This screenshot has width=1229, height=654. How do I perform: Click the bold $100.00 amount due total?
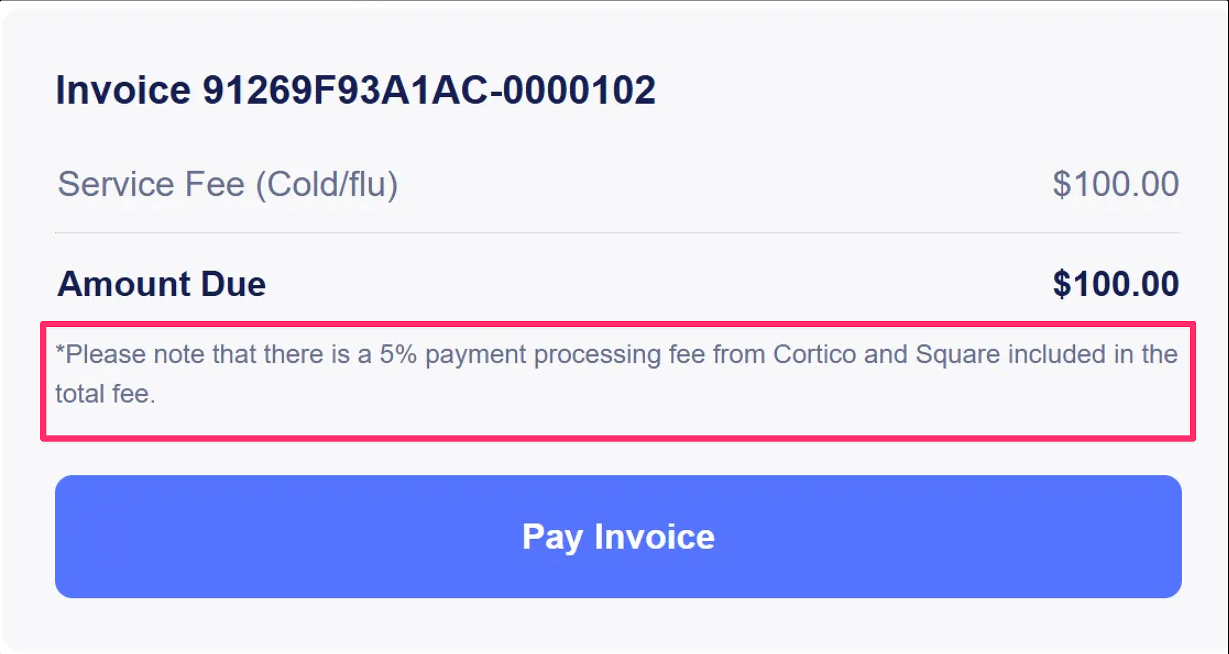pyautogui.click(x=1116, y=284)
